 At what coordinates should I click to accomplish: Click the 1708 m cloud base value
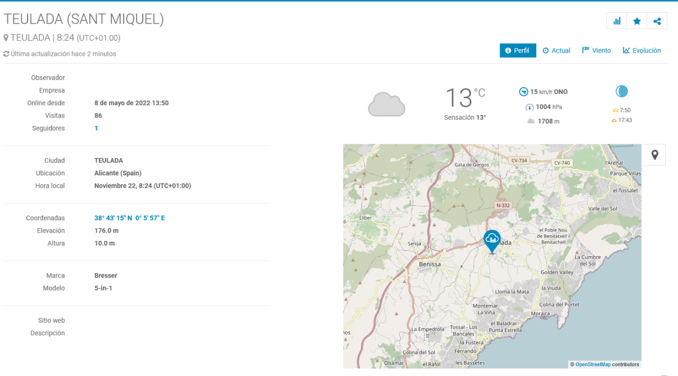click(548, 121)
